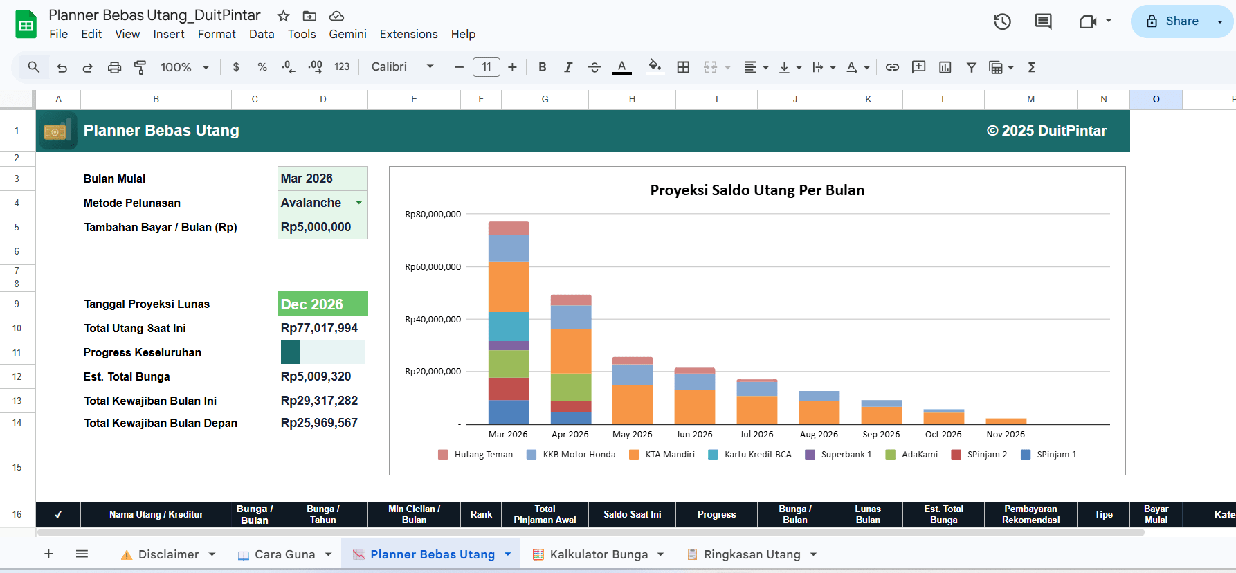Select Tambahan Bayar Rp5,000,000 cell
Image resolution: width=1236 pixels, height=573 pixels.
coord(322,227)
